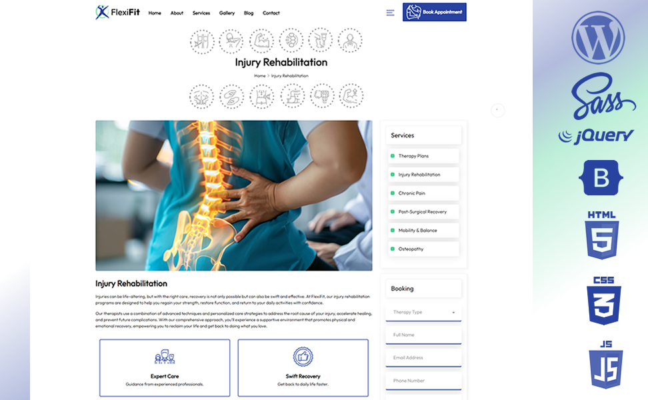This screenshot has width=648, height=400.
Task: Click the Book Appointment button
Action: pos(435,12)
